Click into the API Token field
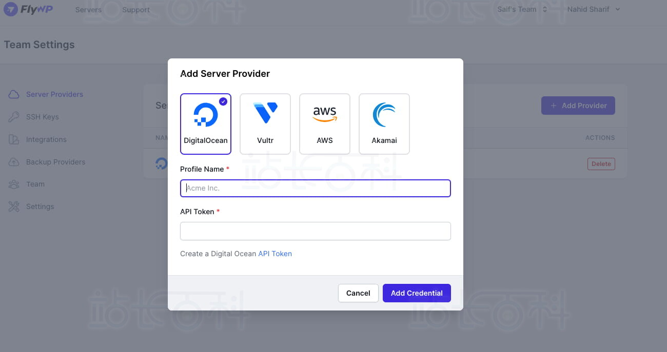Image resolution: width=667 pixels, height=352 pixels. point(316,231)
